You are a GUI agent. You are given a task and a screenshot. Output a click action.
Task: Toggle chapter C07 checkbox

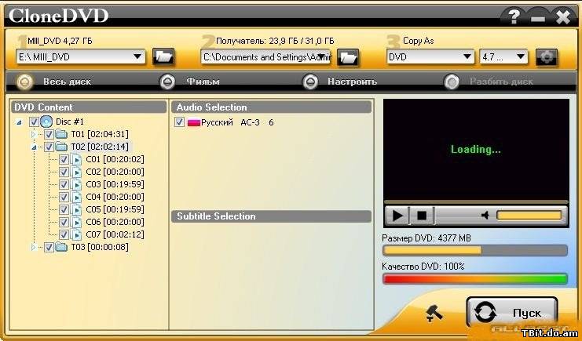tap(64, 234)
